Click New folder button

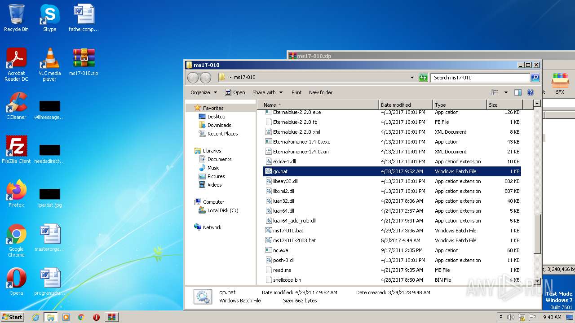coord(321,92)
